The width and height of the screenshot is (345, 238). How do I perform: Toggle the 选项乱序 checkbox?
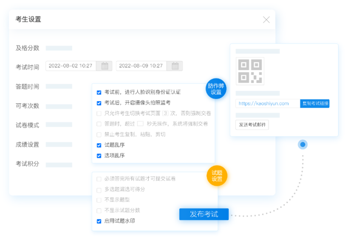coord(99,156)
